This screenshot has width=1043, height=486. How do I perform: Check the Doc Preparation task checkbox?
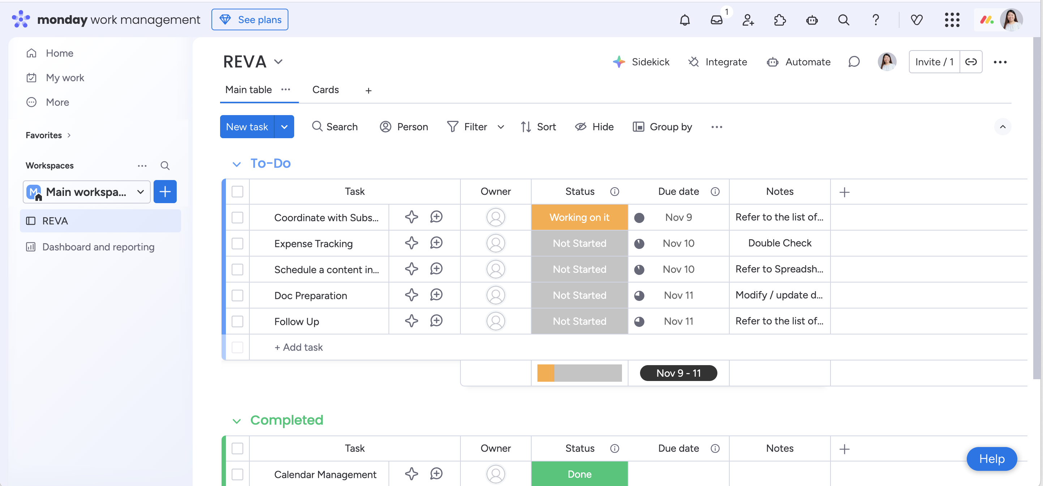pos(237,295)
